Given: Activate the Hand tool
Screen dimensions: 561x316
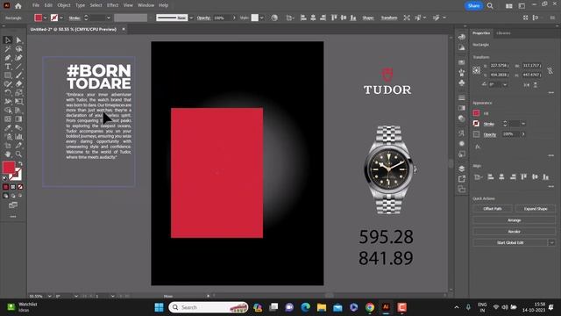Looking at the screenshot, I should click(x=8, y=154).
